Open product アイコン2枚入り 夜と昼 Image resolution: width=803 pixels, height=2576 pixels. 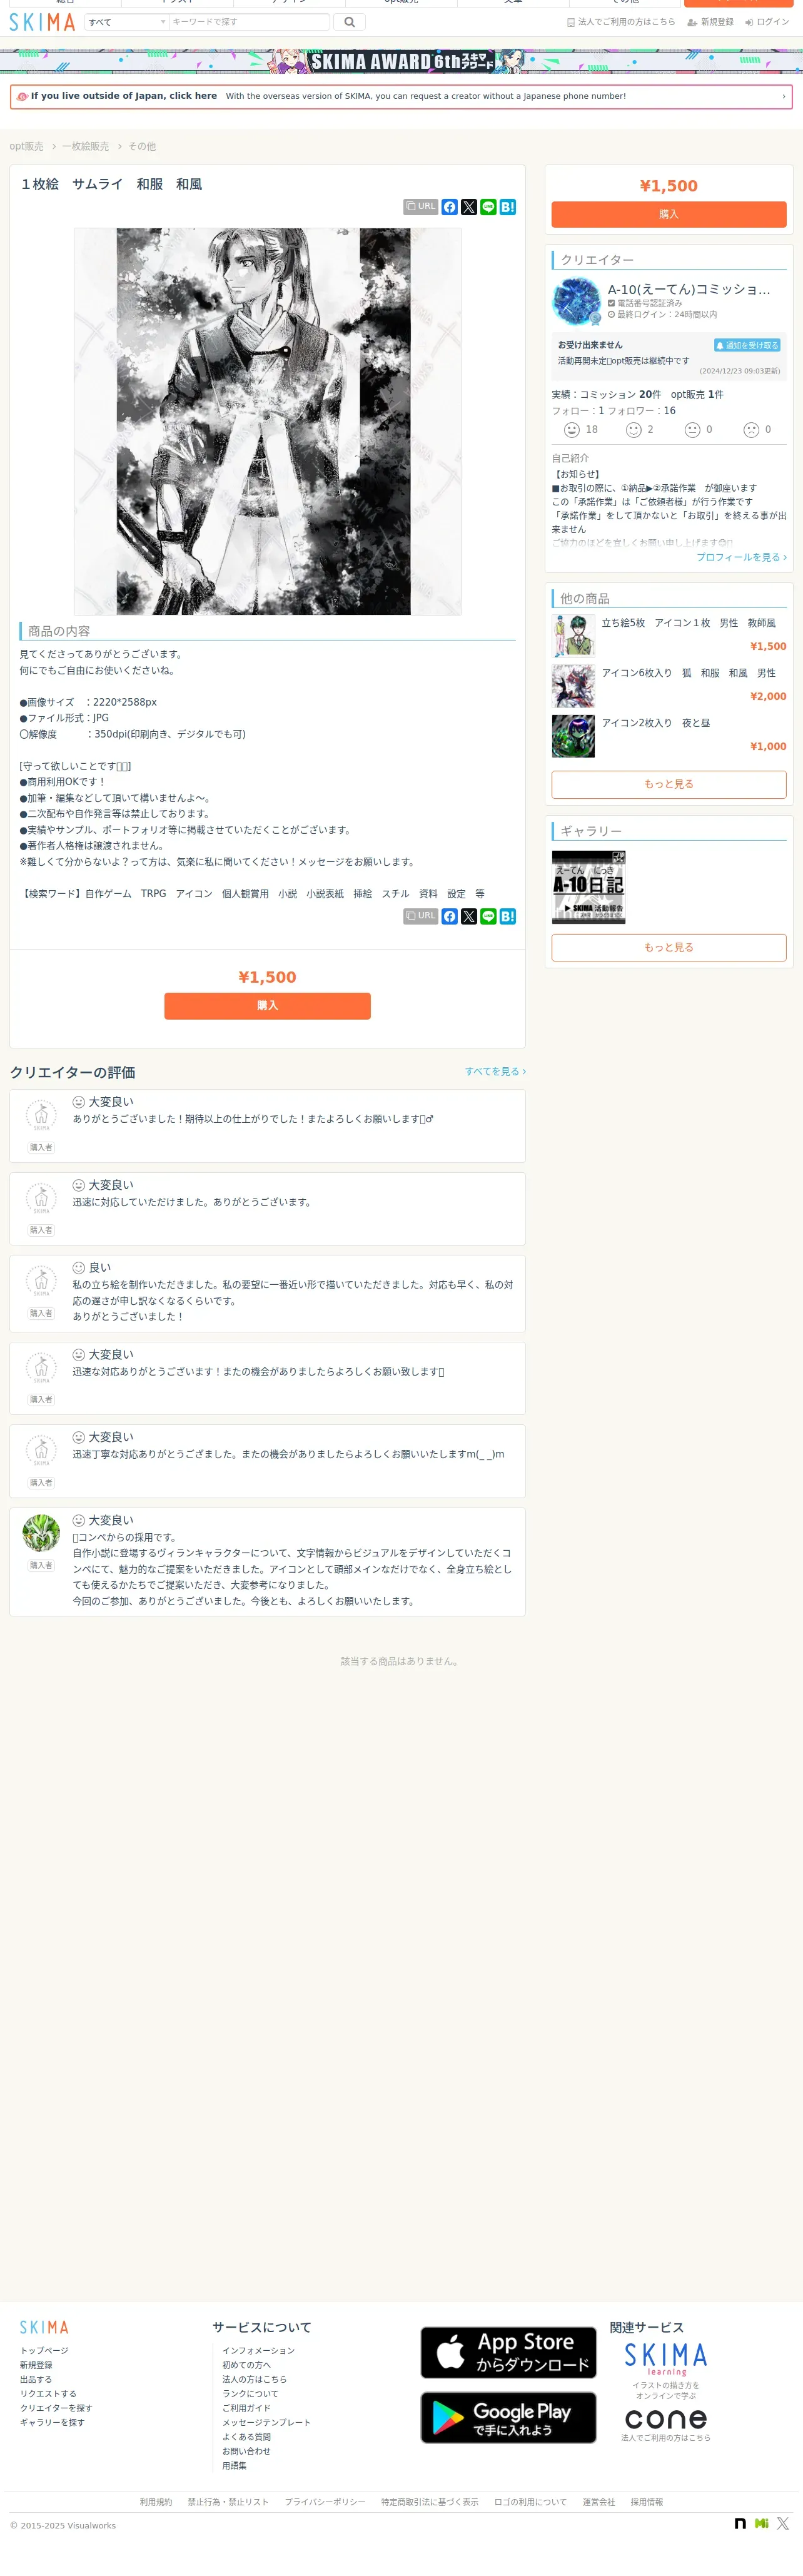point(655,723)
